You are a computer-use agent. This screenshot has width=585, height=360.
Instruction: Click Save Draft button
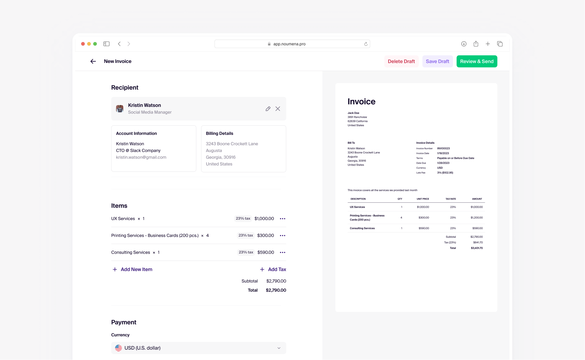pyautogui.click(x=437, y=61)
